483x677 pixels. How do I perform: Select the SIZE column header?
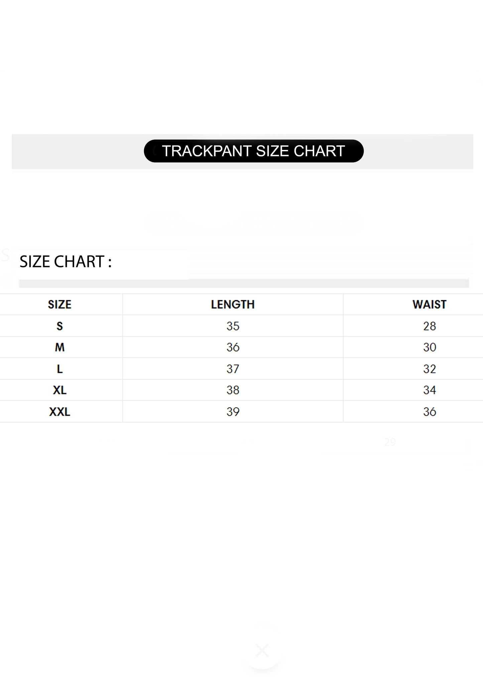click(x=59, y=305)
